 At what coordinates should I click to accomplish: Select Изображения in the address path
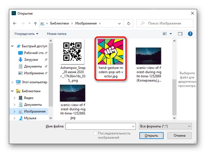(86, 23)
